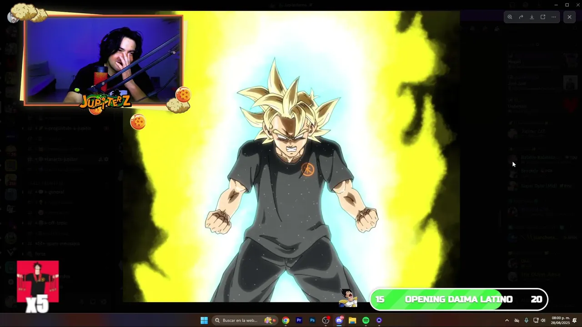582x327 pixels.
Task: Click the enlarged Super Saiyan image
Action: (291, 157)
